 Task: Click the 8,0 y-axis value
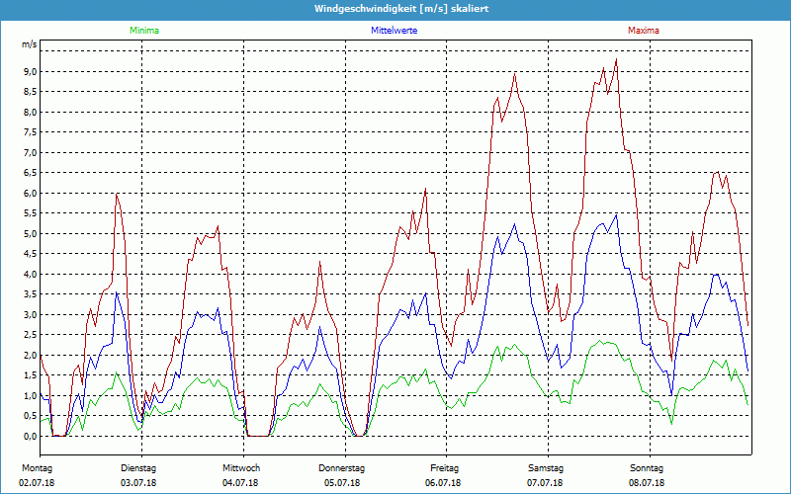pyautogui.click(x=31, y=112)
